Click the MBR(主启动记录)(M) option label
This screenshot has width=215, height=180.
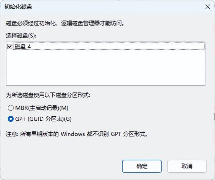(x=42, y=108)
